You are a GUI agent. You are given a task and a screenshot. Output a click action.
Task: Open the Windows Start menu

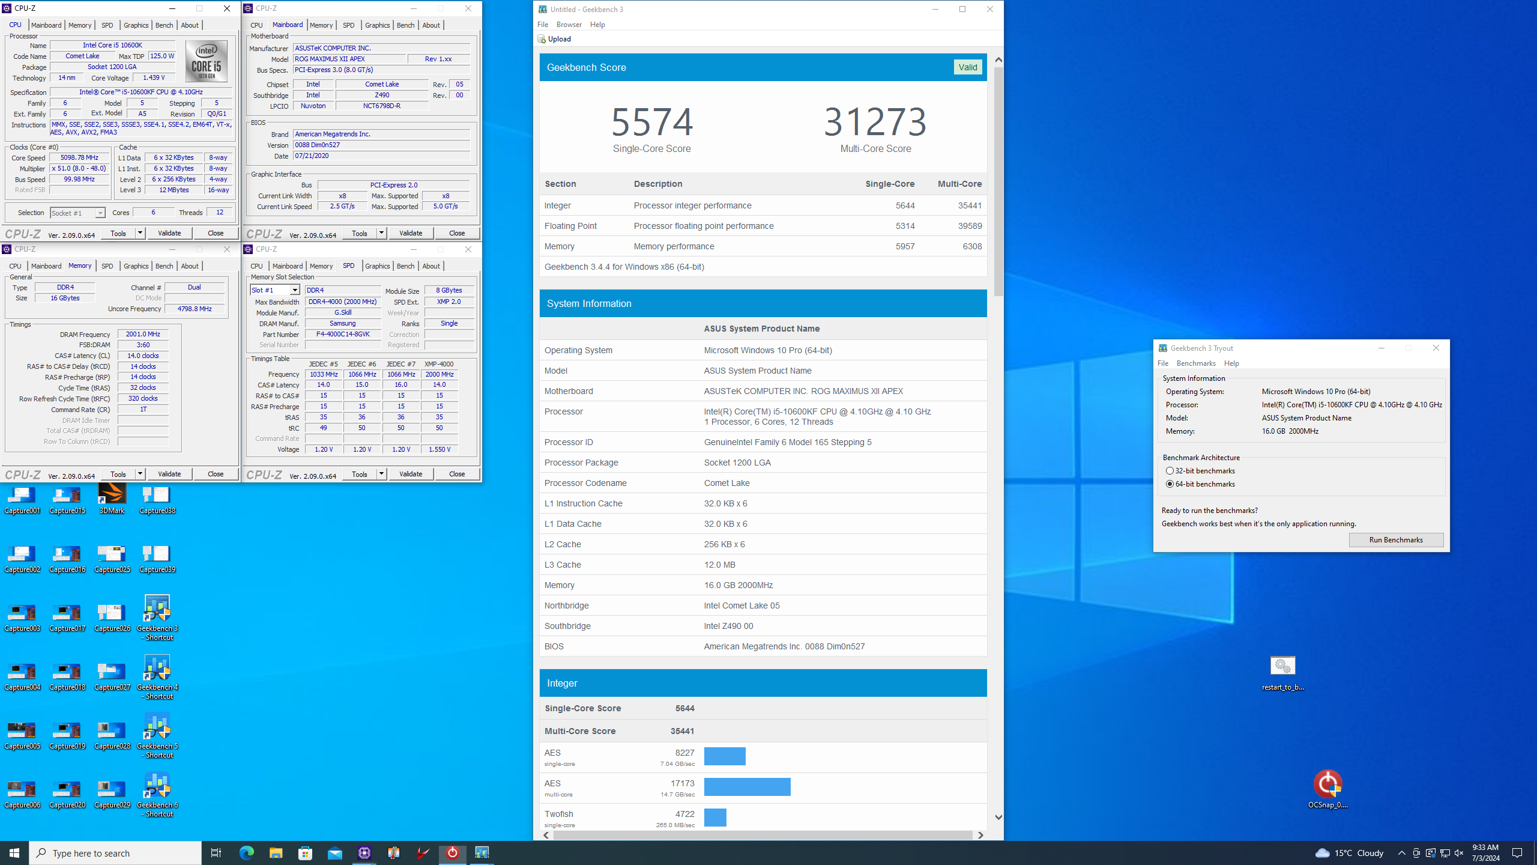tap(14, 852)
